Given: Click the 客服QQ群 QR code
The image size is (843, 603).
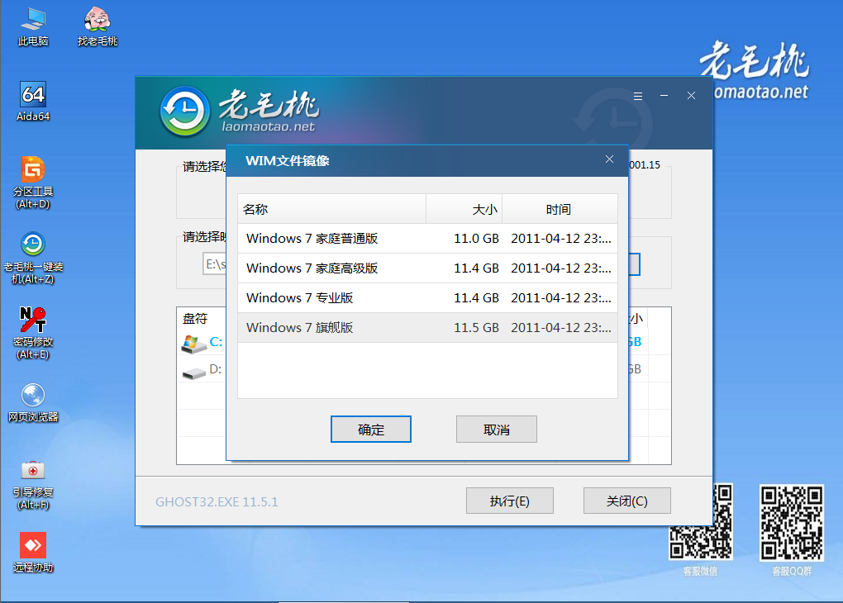Looking at the screenshot, I should 792,523.
